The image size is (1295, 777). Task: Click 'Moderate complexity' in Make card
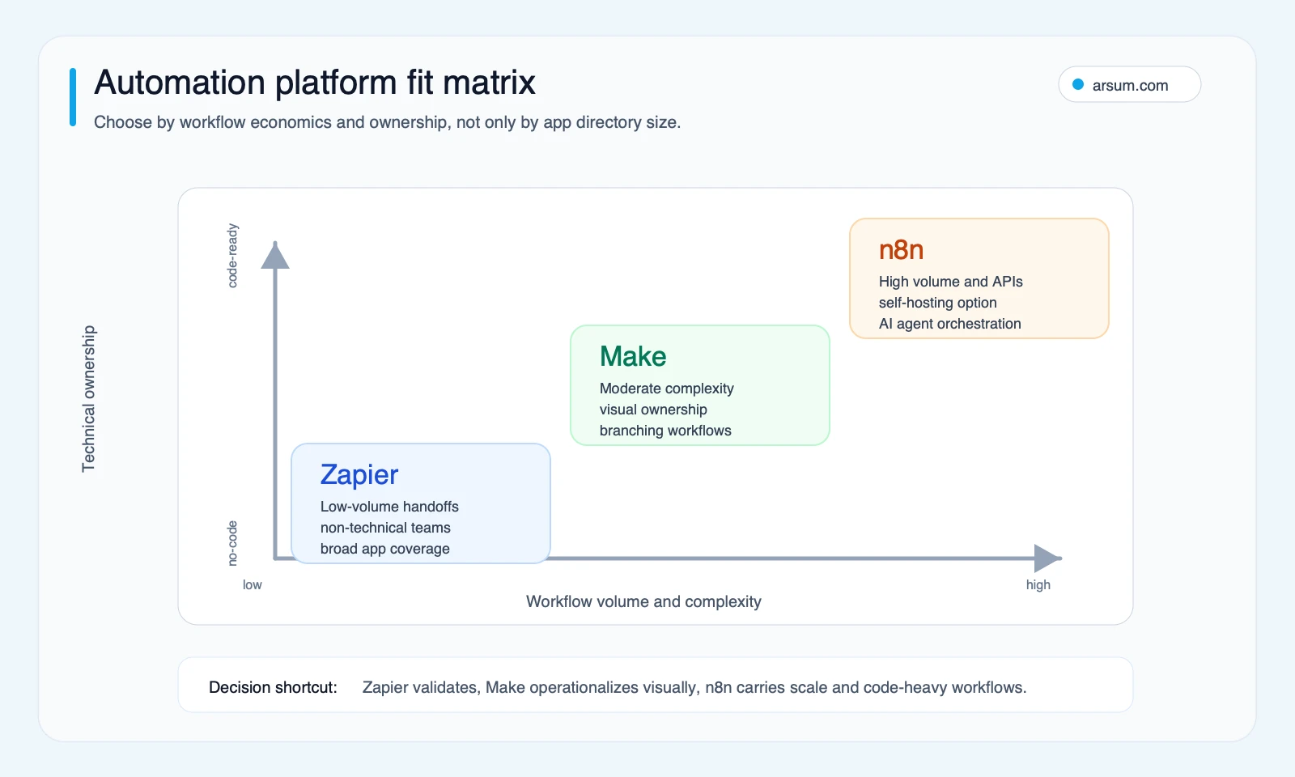coord(667,388)
